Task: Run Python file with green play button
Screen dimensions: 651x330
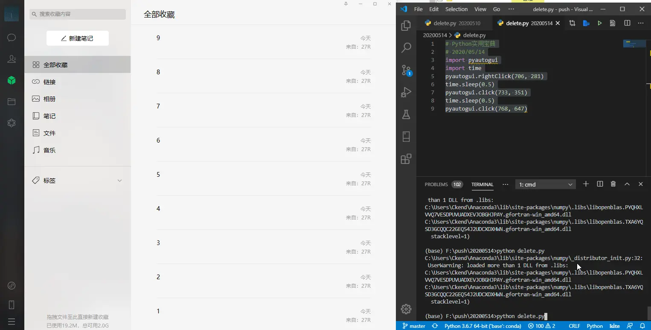Action: (x=600, y=23)
